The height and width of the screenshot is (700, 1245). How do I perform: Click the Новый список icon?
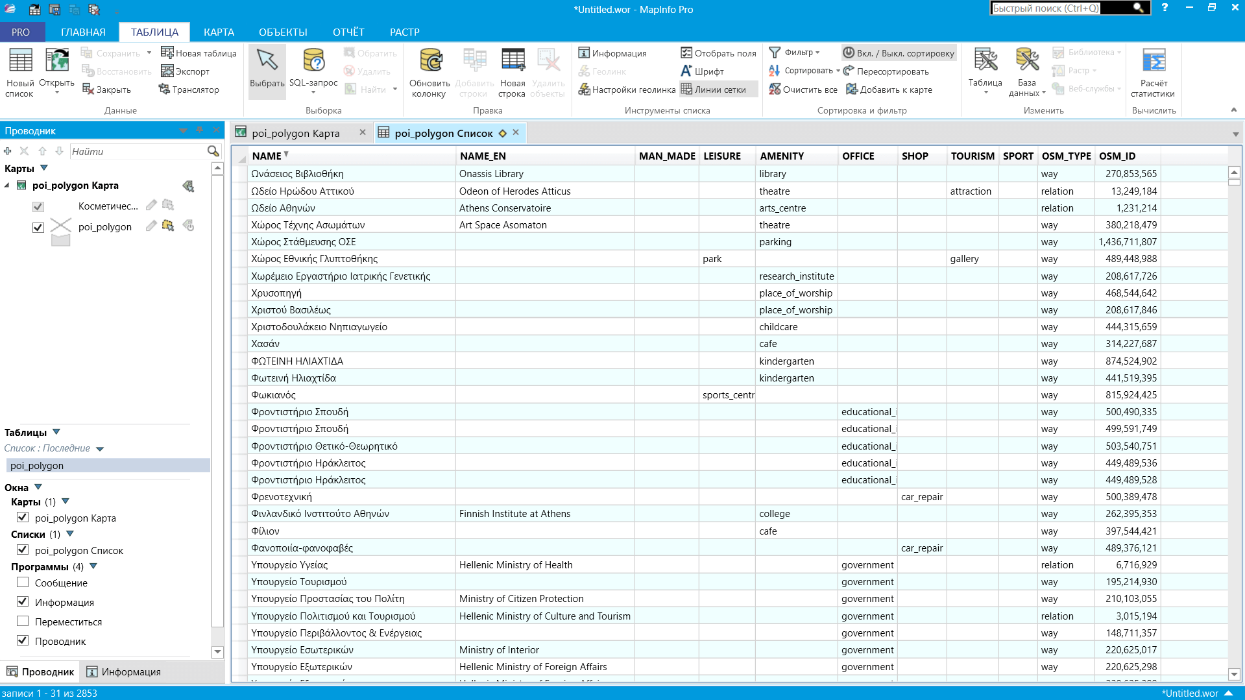click(19, 70)
